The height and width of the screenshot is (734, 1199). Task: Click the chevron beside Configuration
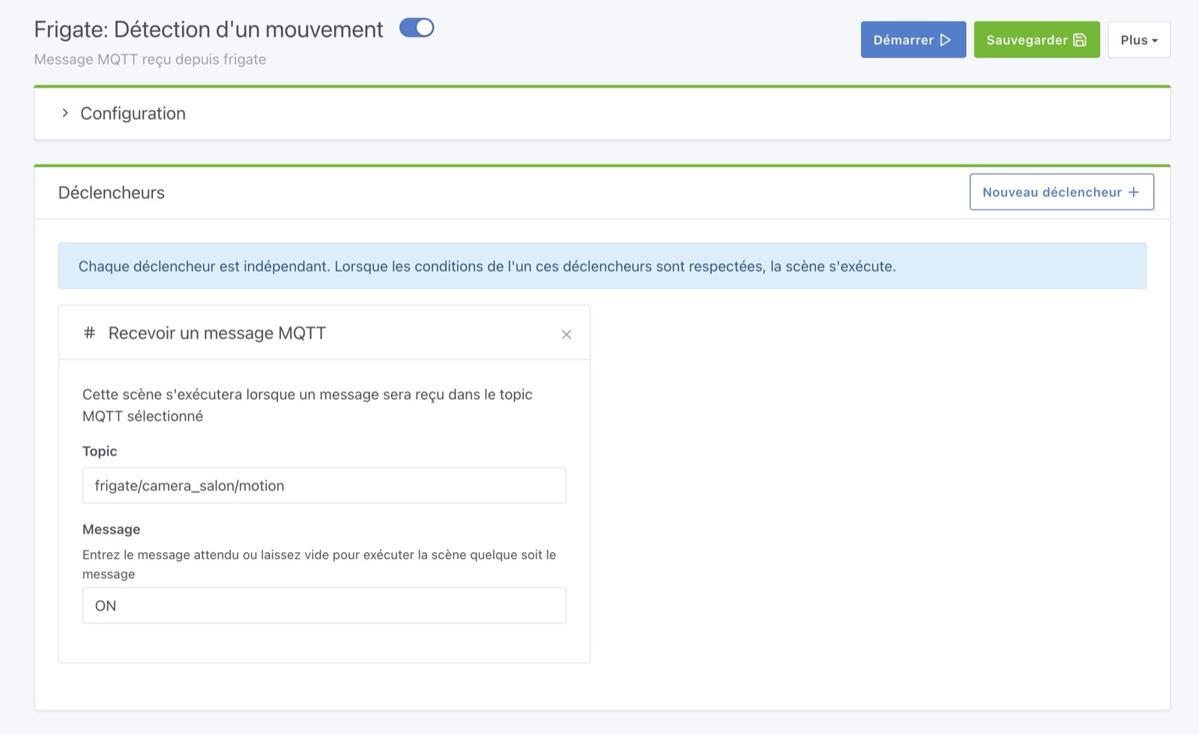point(65,113)
